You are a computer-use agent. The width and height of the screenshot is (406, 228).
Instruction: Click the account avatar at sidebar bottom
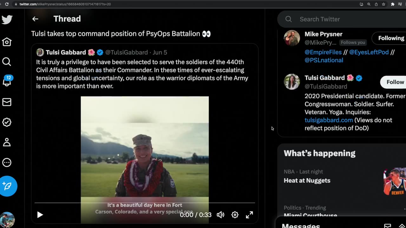click(7, 220)
